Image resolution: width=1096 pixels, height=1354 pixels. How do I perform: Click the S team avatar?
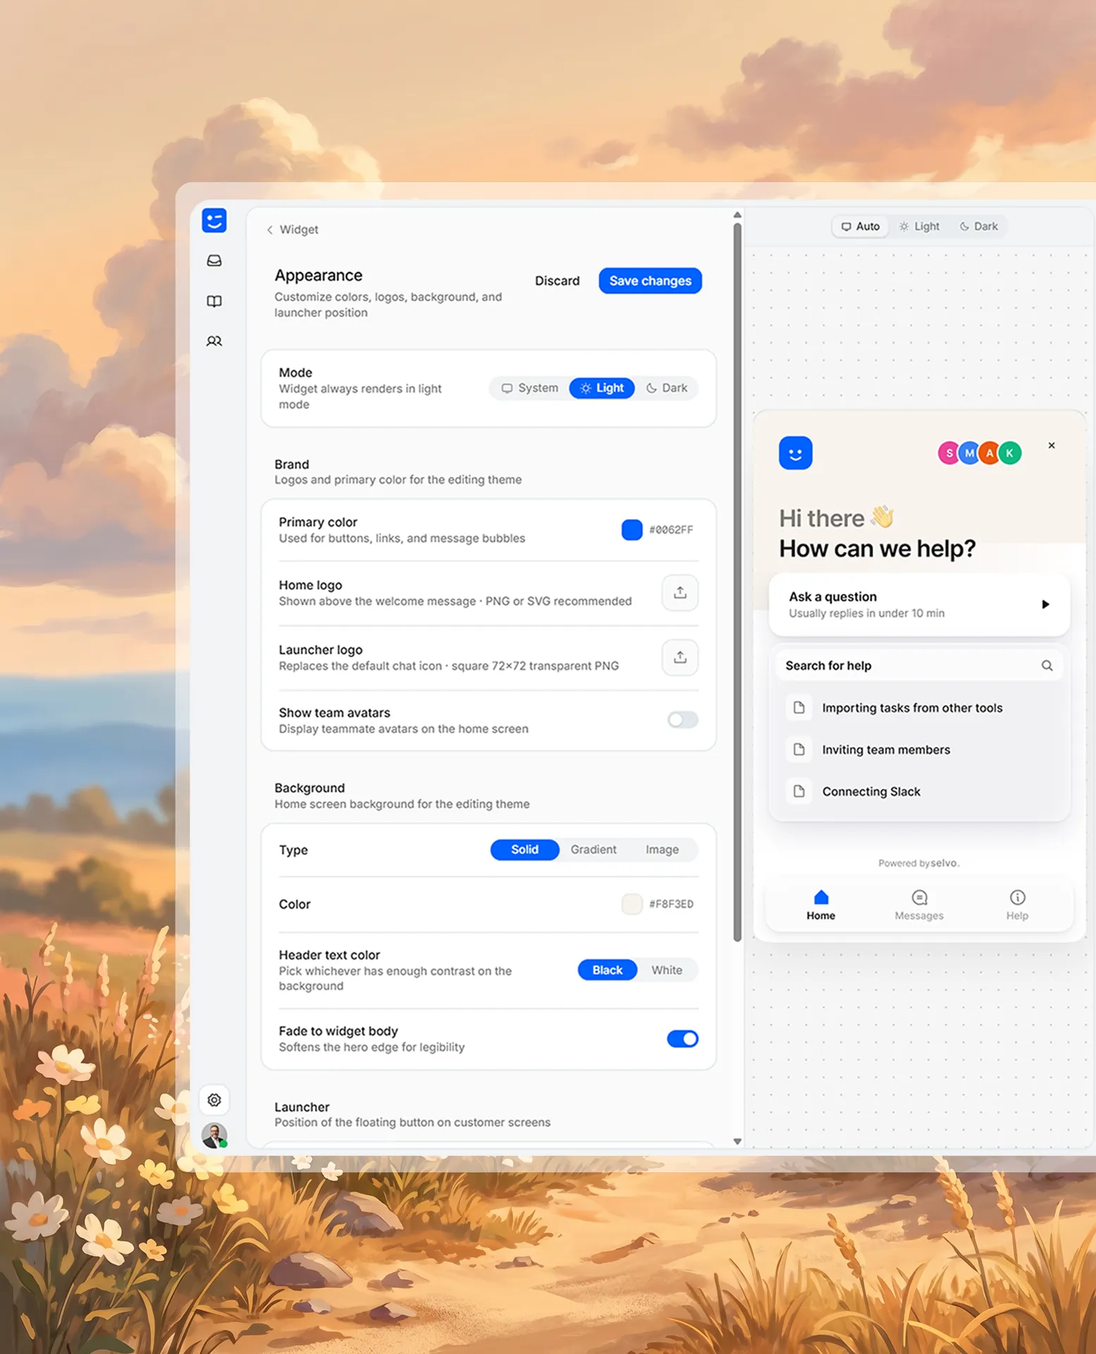(949, 453)
